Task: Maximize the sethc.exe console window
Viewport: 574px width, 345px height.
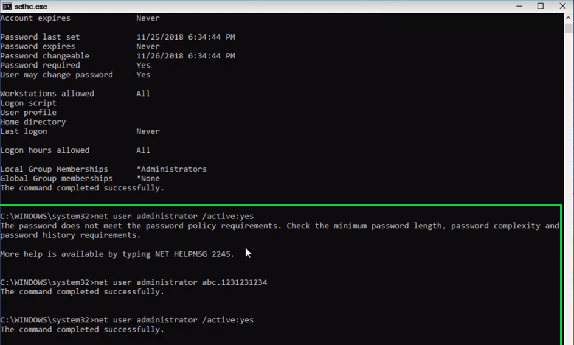Action: point(540,6)
